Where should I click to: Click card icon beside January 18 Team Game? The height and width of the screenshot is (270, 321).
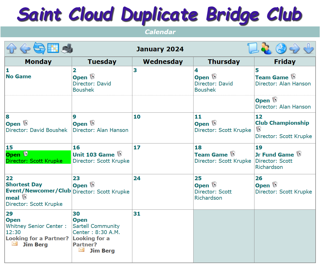click(x=233, y=154)
